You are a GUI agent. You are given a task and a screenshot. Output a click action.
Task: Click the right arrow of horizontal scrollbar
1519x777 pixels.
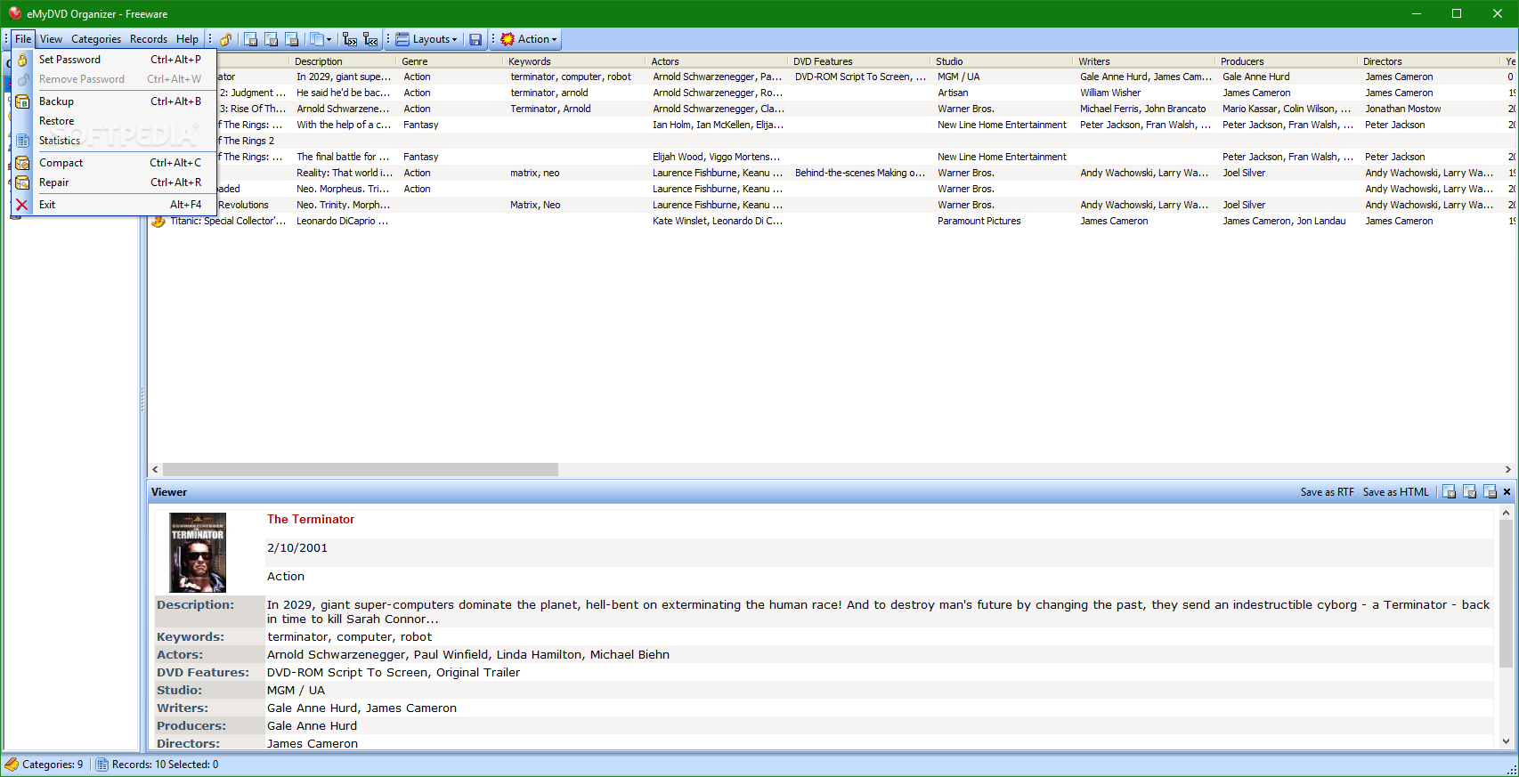(1507, 469)
